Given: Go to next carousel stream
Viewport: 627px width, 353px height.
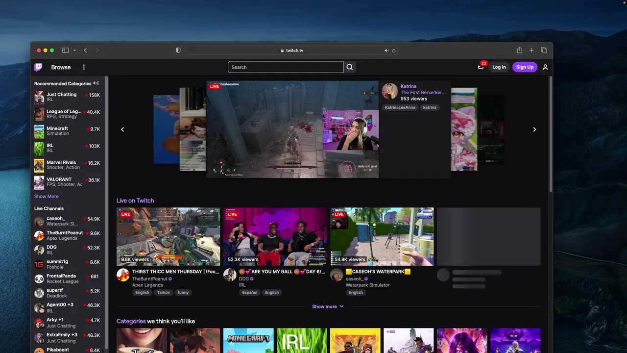Looking at the screenshot, I should pyautogui.click(x=534, y=129).
